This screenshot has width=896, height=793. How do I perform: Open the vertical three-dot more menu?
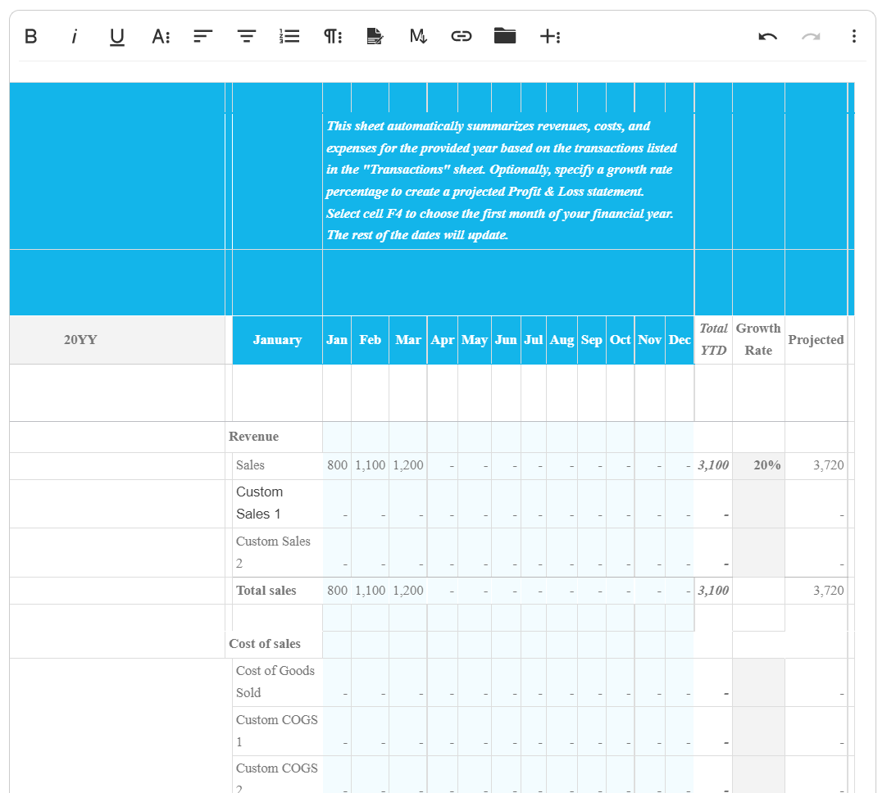click(854, 36)
